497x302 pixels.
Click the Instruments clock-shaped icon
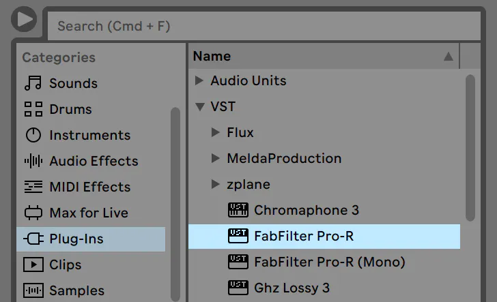pyautogui.click(x=33, y=135)
